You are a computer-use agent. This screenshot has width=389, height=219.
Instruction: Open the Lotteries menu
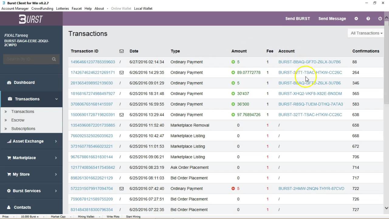tap(62, 9)
